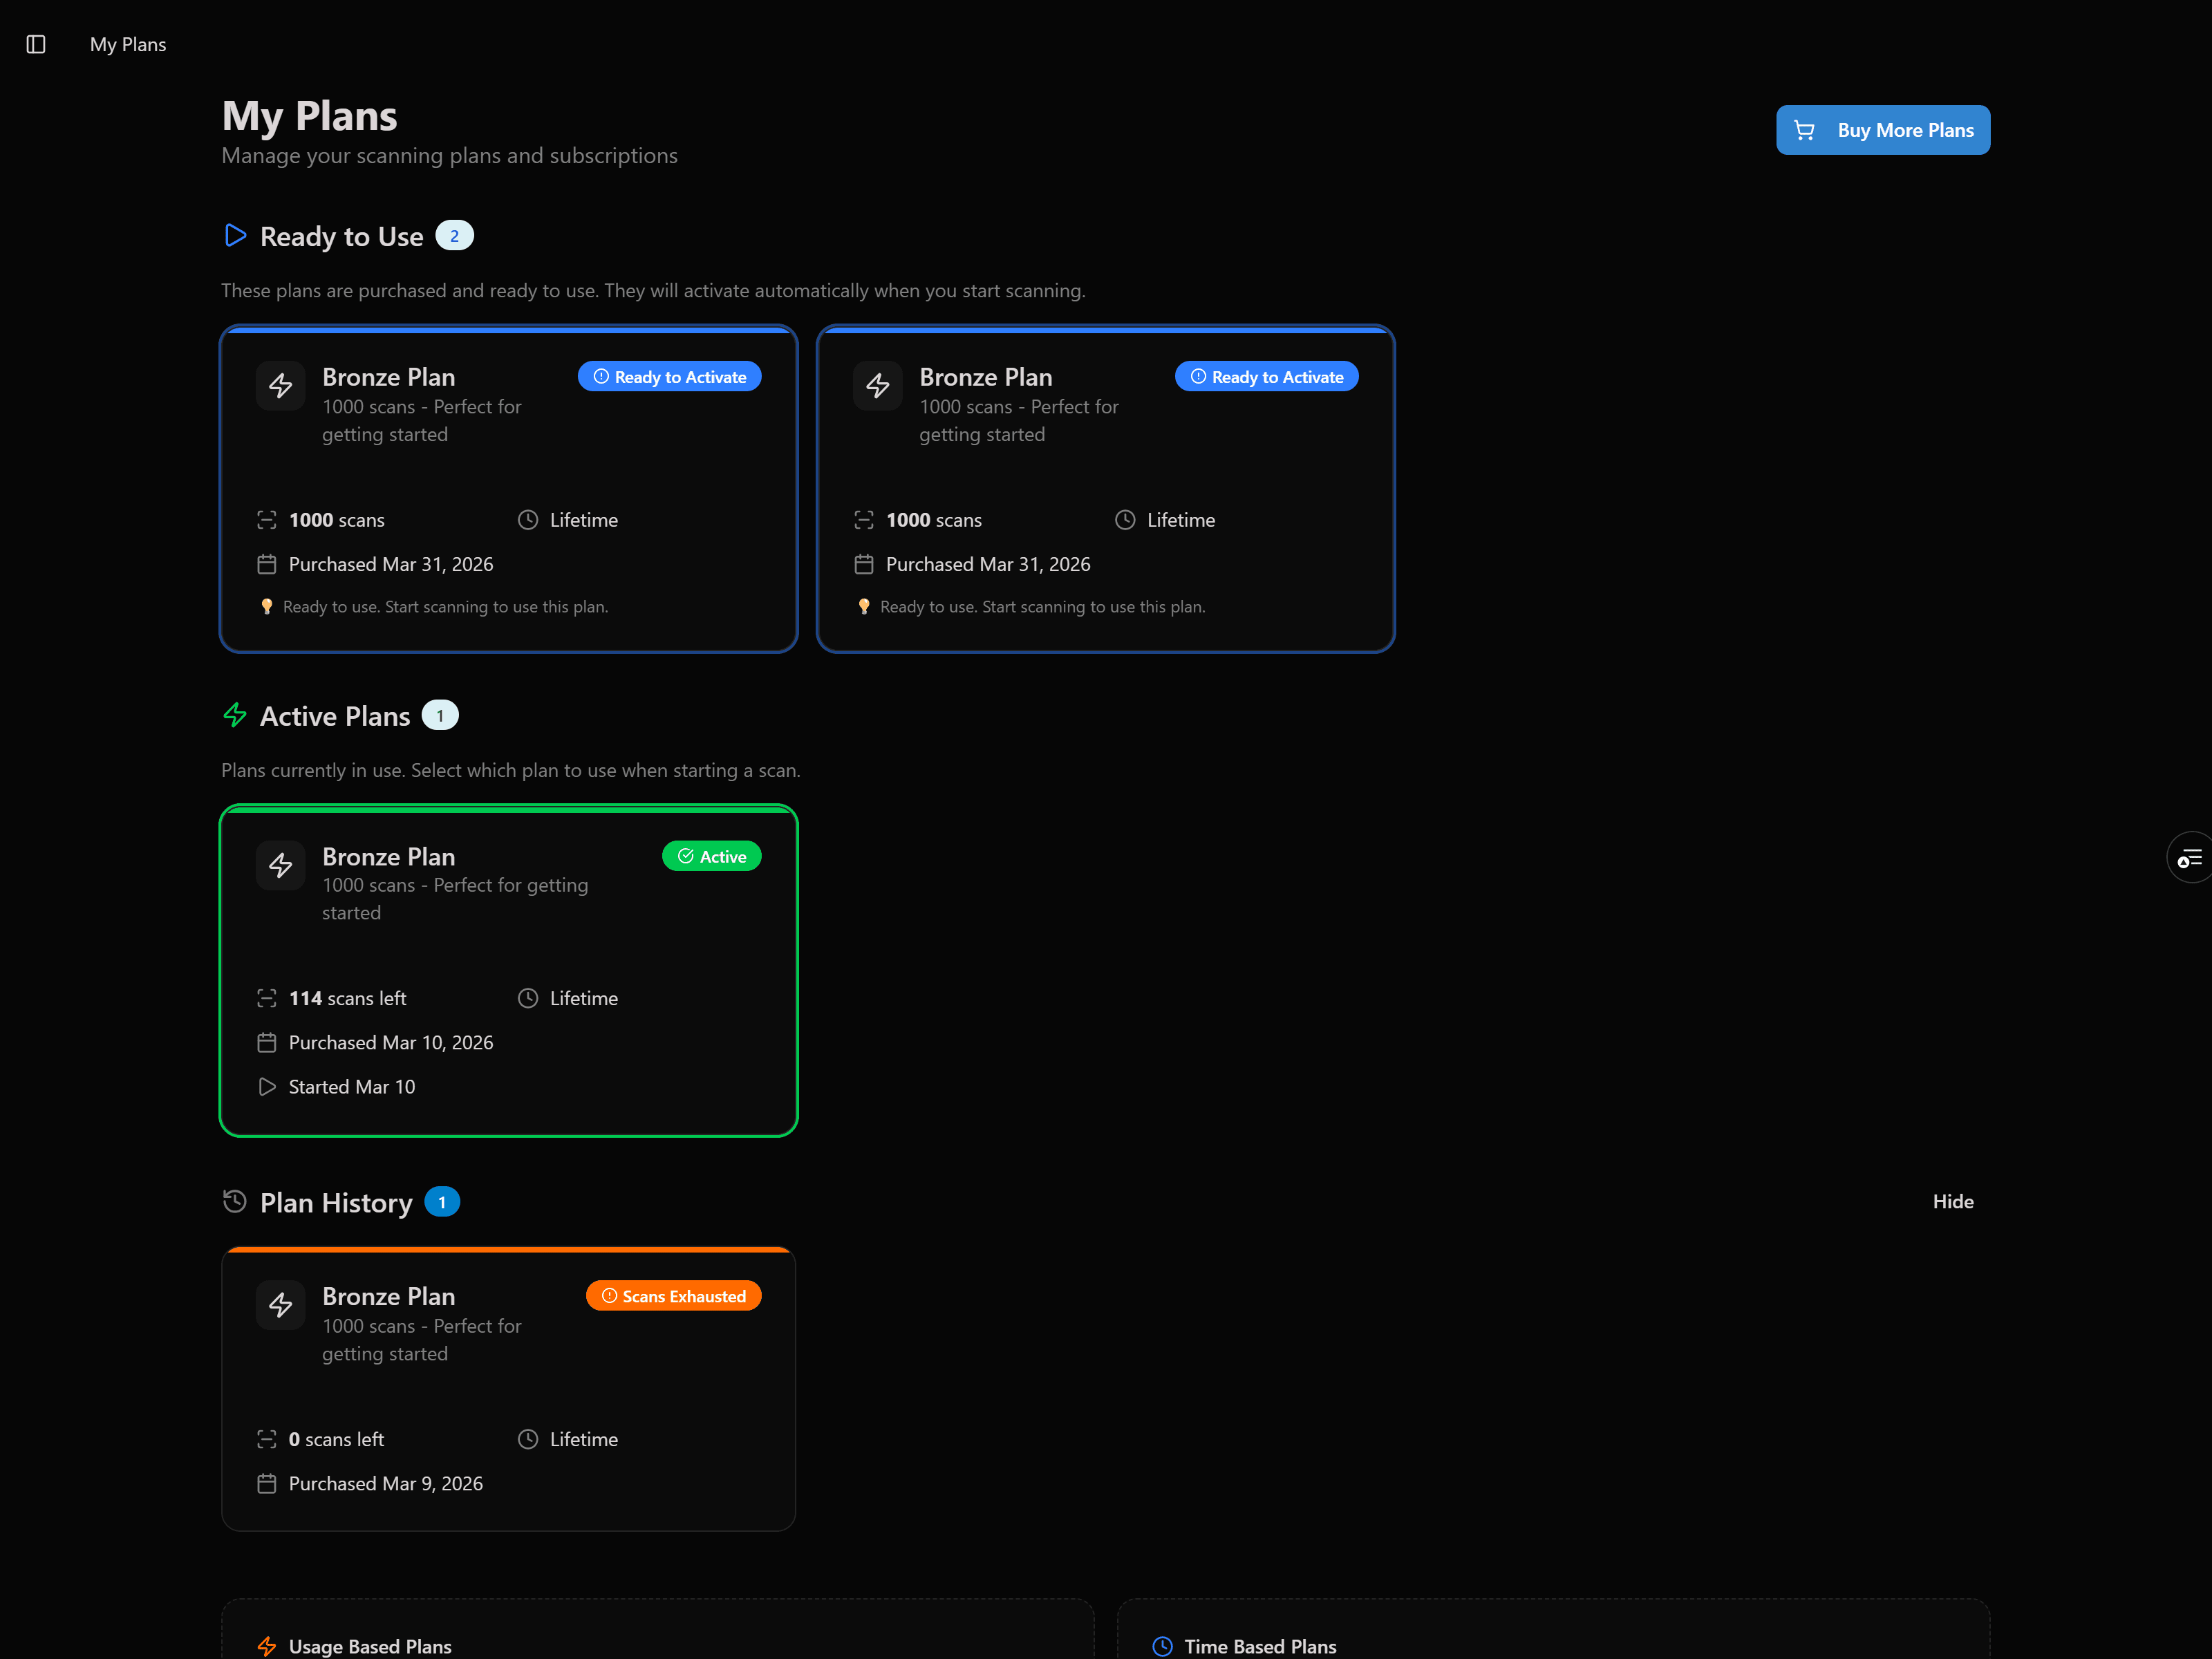Image resolution: width=2212 pixels, height=1659 pixels.
Task: Click the first Ready to Activate badge
Action: point(669,377)
